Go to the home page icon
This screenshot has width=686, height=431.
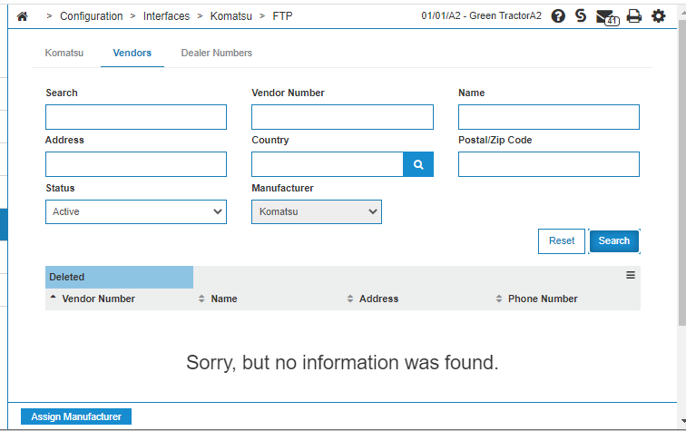[x=23, y=16]
